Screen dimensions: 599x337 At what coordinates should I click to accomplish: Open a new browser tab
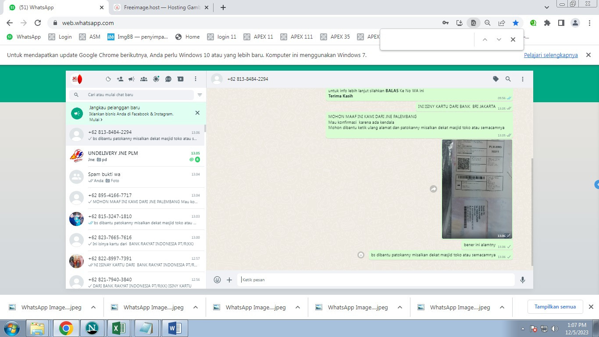[x=223, y=7]
